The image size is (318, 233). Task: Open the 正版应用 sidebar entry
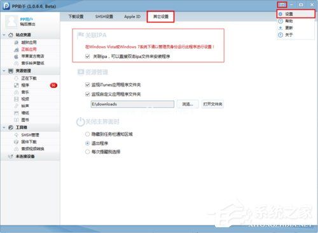(x=29, y=49)
